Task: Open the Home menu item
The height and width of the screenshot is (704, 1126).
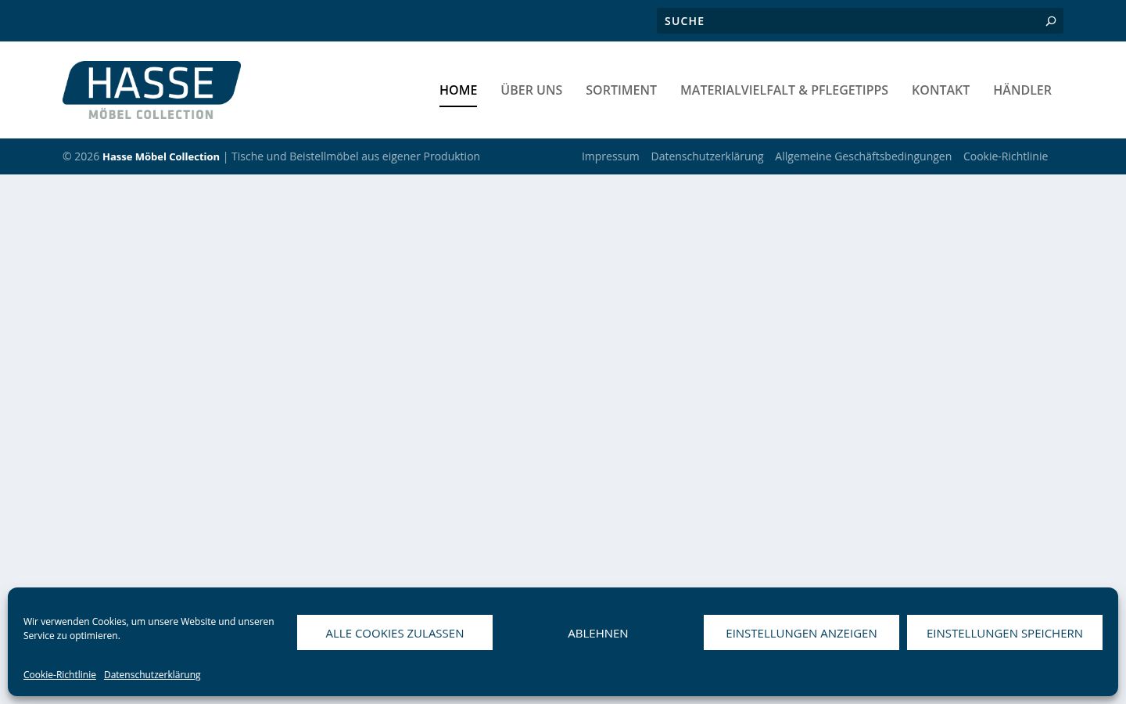Action: tap(458, 90)
